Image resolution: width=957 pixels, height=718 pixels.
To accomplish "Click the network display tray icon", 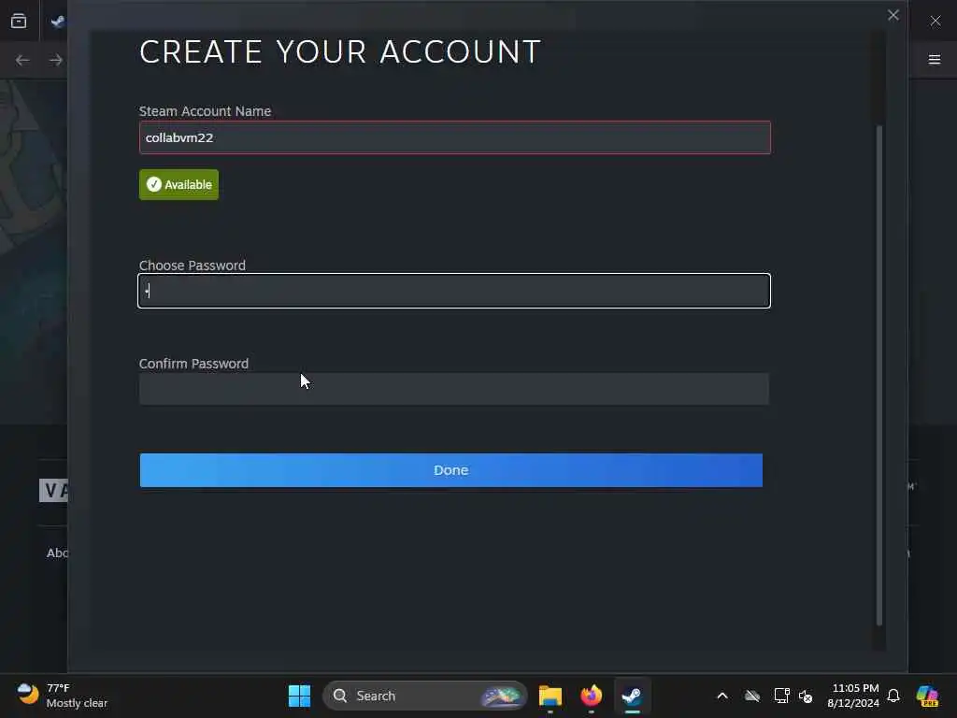I will tap(781, 696).
